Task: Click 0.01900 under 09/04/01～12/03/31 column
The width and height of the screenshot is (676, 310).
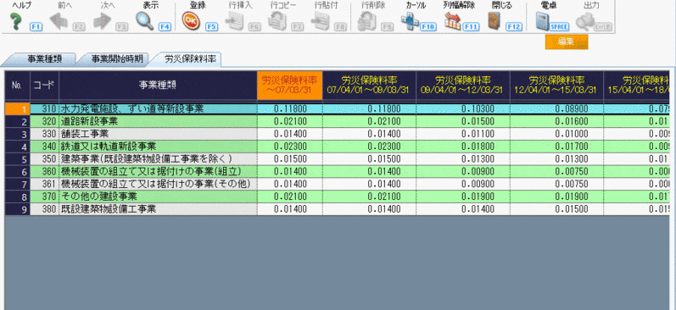Action: (462, 197)
